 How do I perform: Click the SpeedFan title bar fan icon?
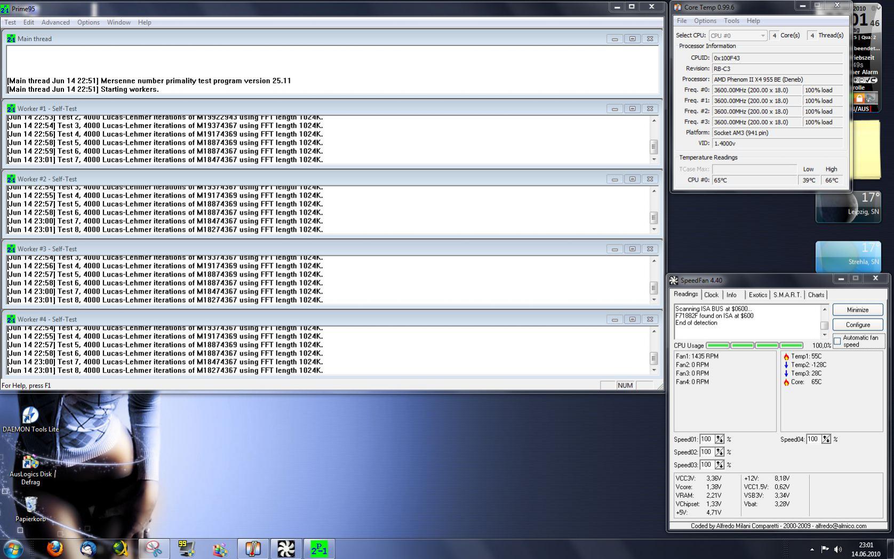tap(674, 280)
